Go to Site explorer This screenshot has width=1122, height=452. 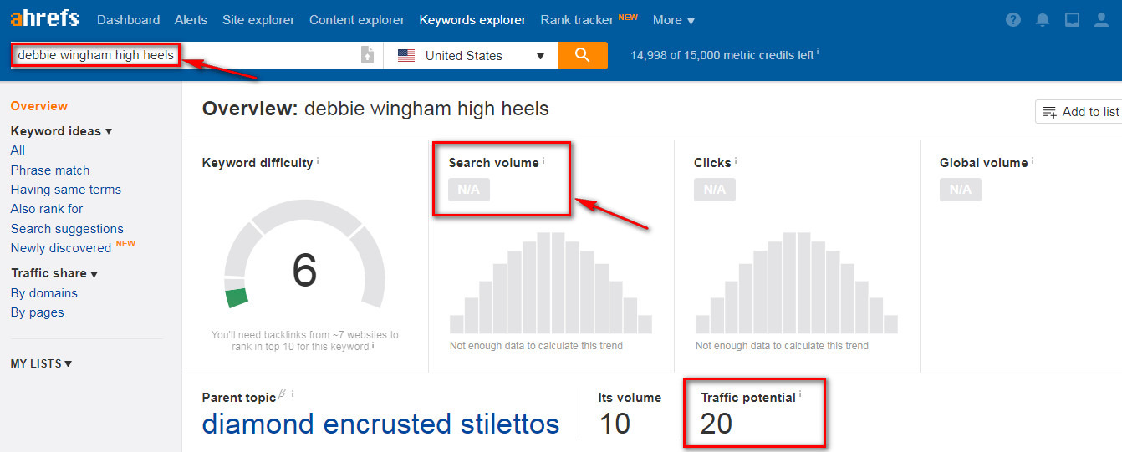(x=258, y=20)
